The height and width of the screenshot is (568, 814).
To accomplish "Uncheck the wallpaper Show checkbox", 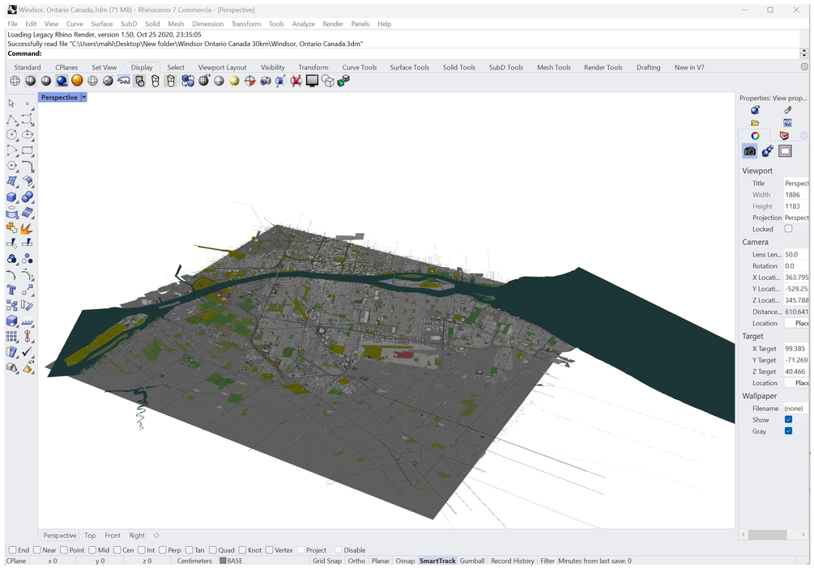I will coord(788,420).
